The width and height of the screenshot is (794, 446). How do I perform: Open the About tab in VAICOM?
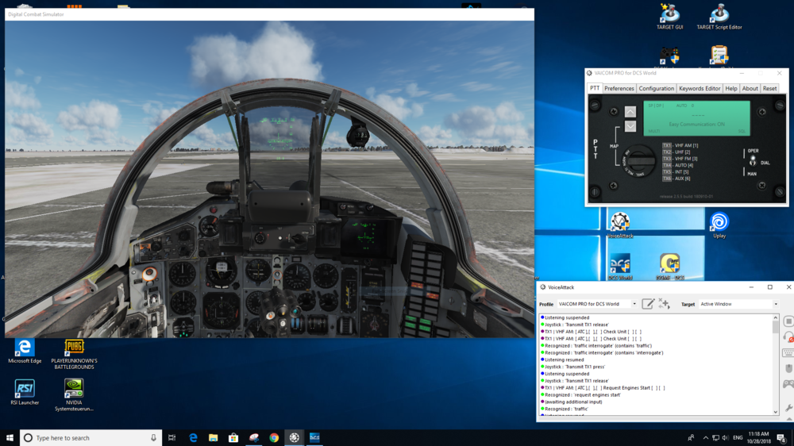click(x=750, y=89)
